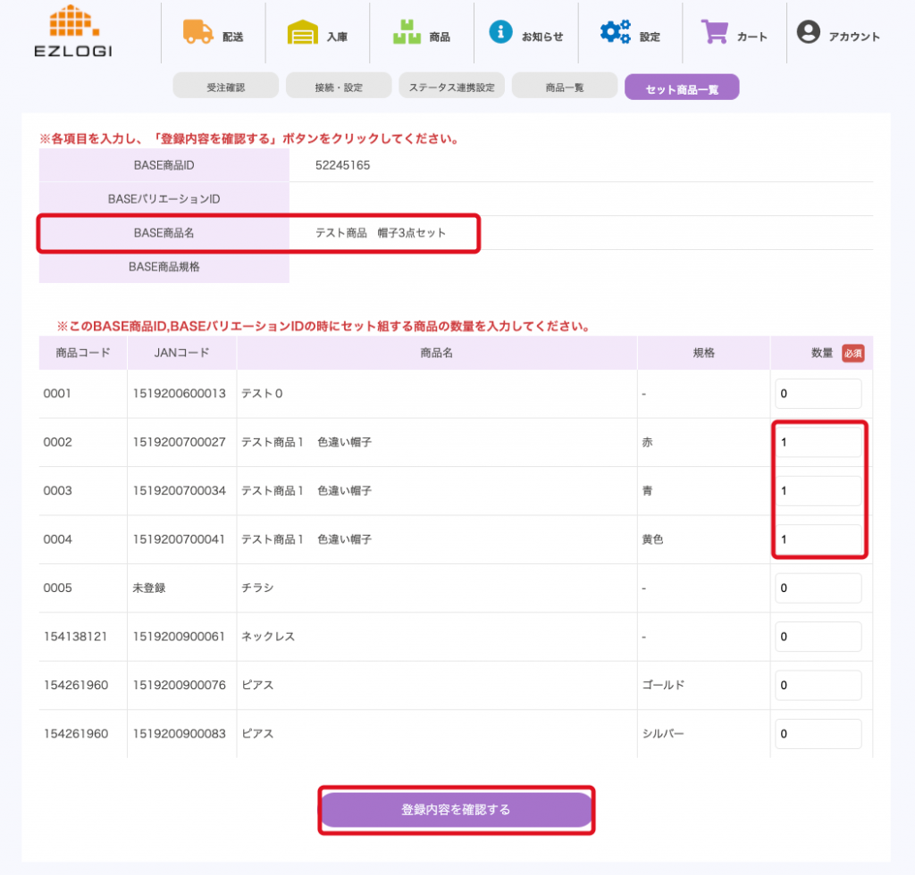
Task: Click quantity field for yellow hat 0004
Action: pos(818,539)
